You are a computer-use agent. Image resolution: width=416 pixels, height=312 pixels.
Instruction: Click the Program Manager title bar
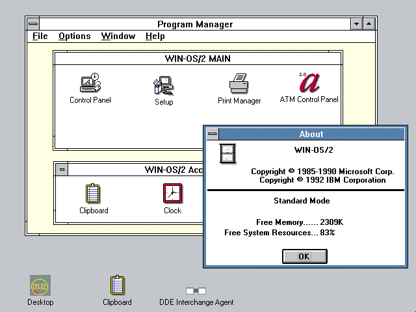pyautogui.click(x=195, y=24)
